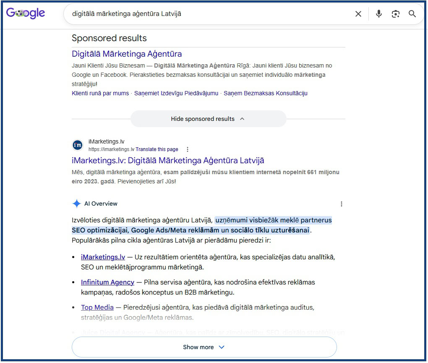Open the Saņemiet Izdevīgu Piedāvājumu sitelink
The height and width of the screenshot is (363, 428).
click(176, 93)
